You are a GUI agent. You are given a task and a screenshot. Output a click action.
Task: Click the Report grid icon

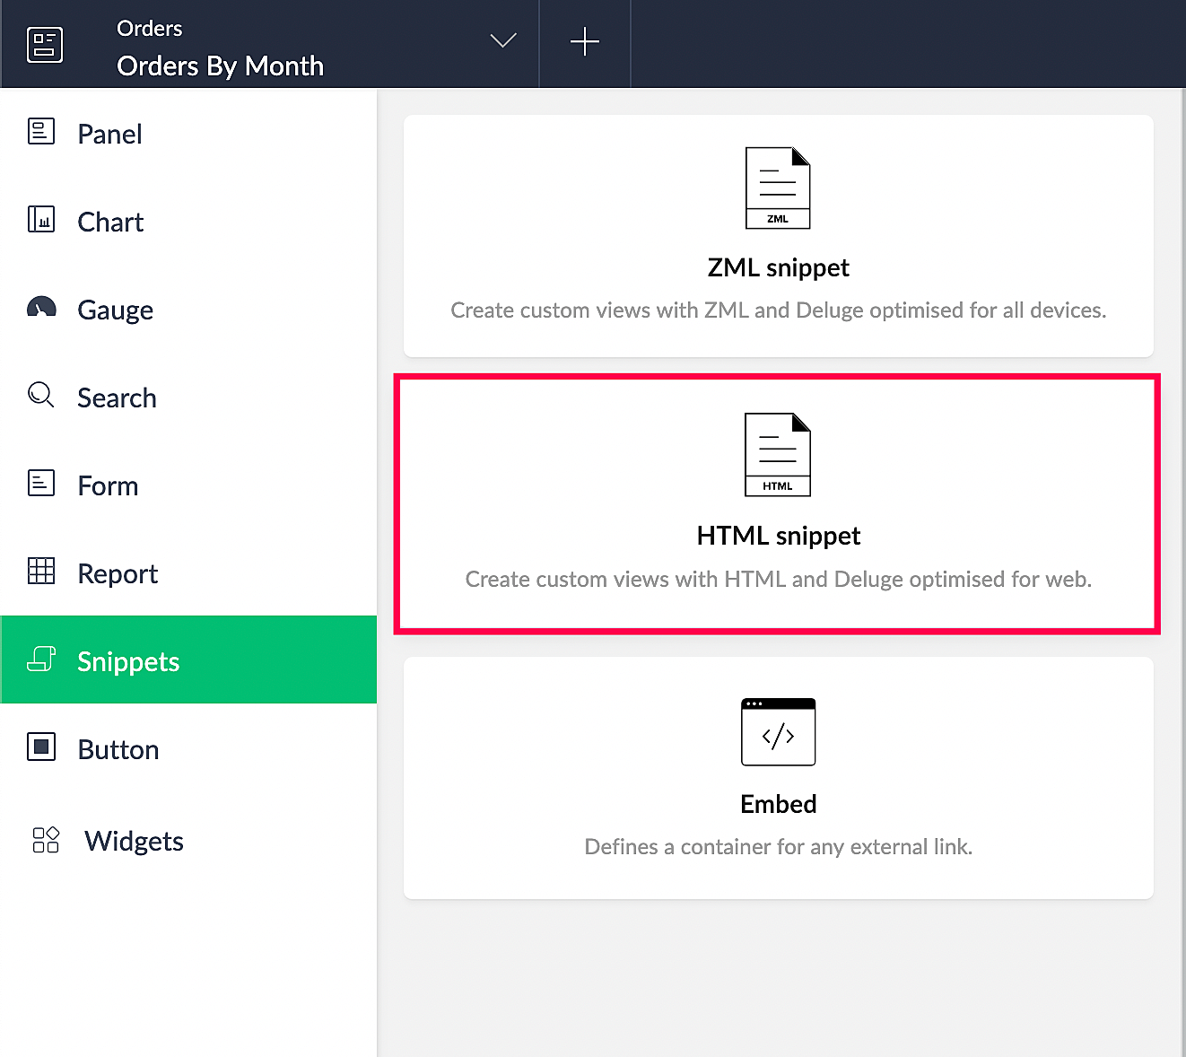(x=41, y=571)
